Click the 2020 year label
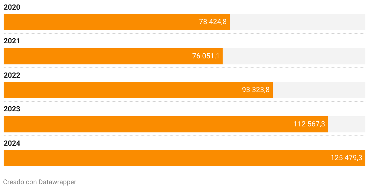Image resolution: width=369 pixels, height=189 pixels. [x=12, y=7]
